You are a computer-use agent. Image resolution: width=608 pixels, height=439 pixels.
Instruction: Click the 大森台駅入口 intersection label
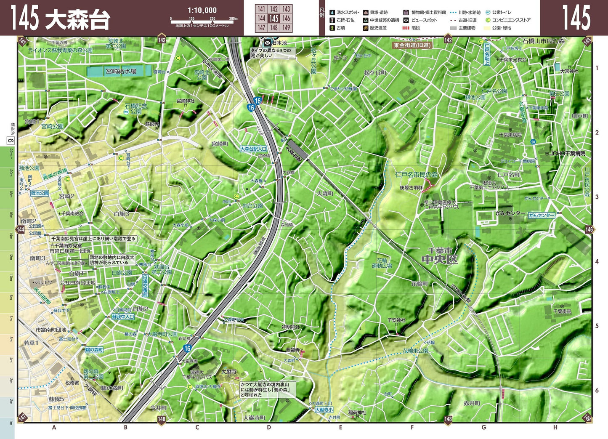253,149
